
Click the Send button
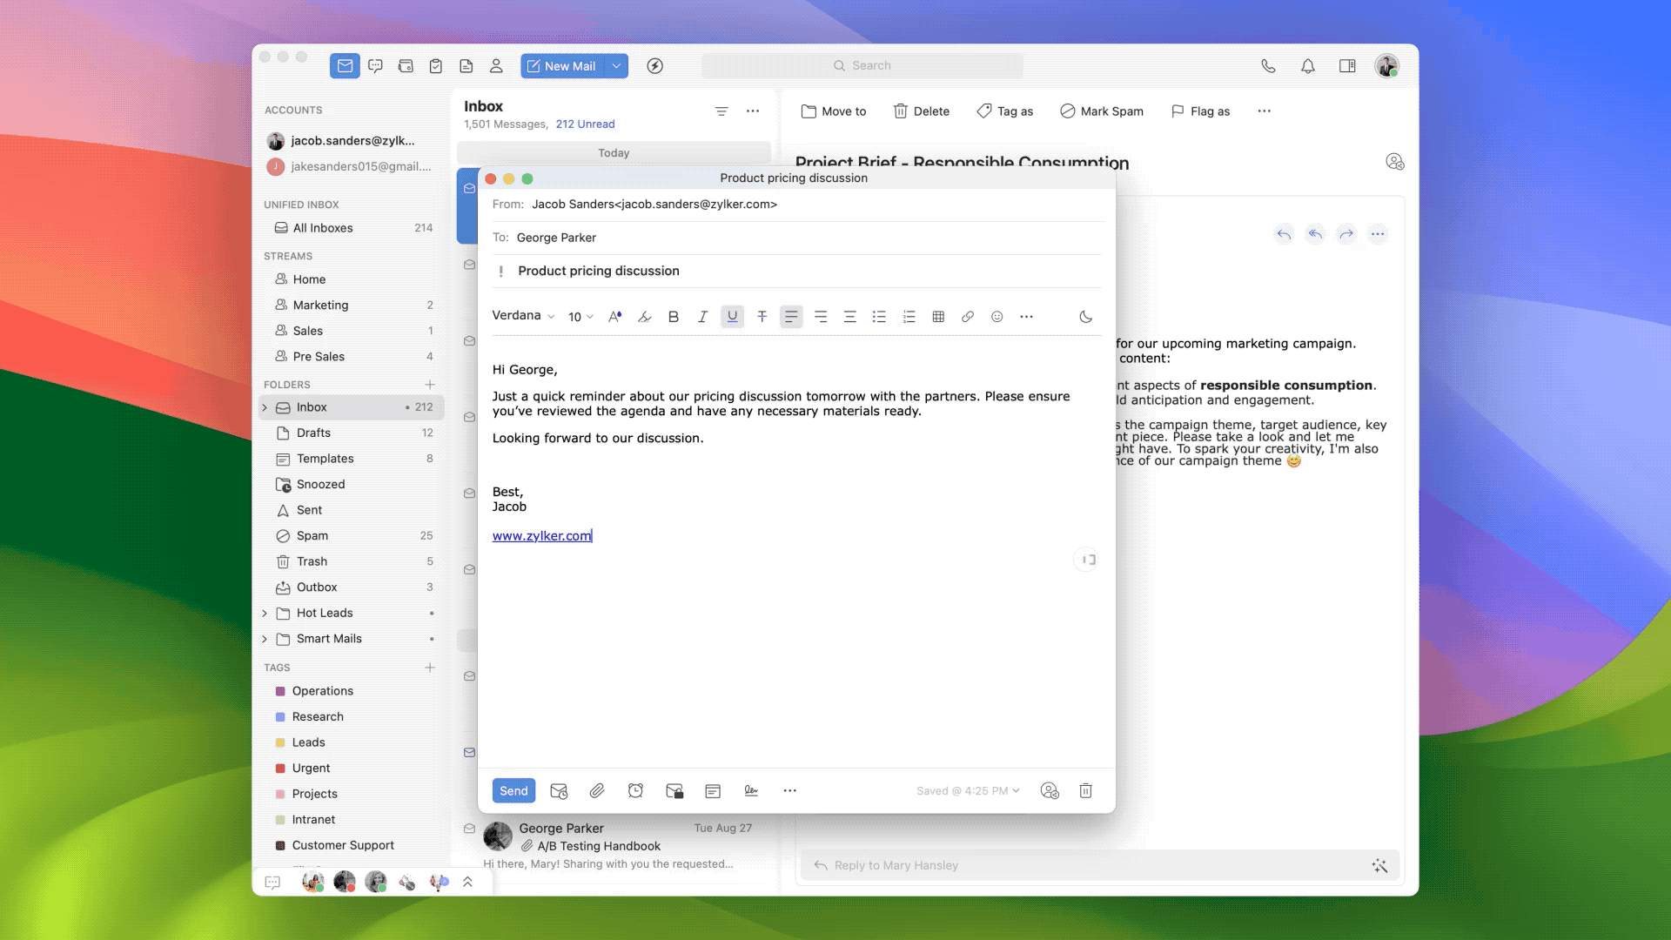513,790
